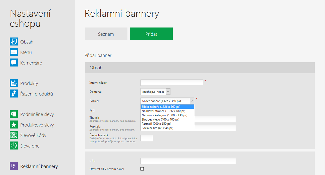Collapse the Pozice dropdown arrow
Image resolution: width=325 pixels, height=175 pixels.
pos(192,101)
